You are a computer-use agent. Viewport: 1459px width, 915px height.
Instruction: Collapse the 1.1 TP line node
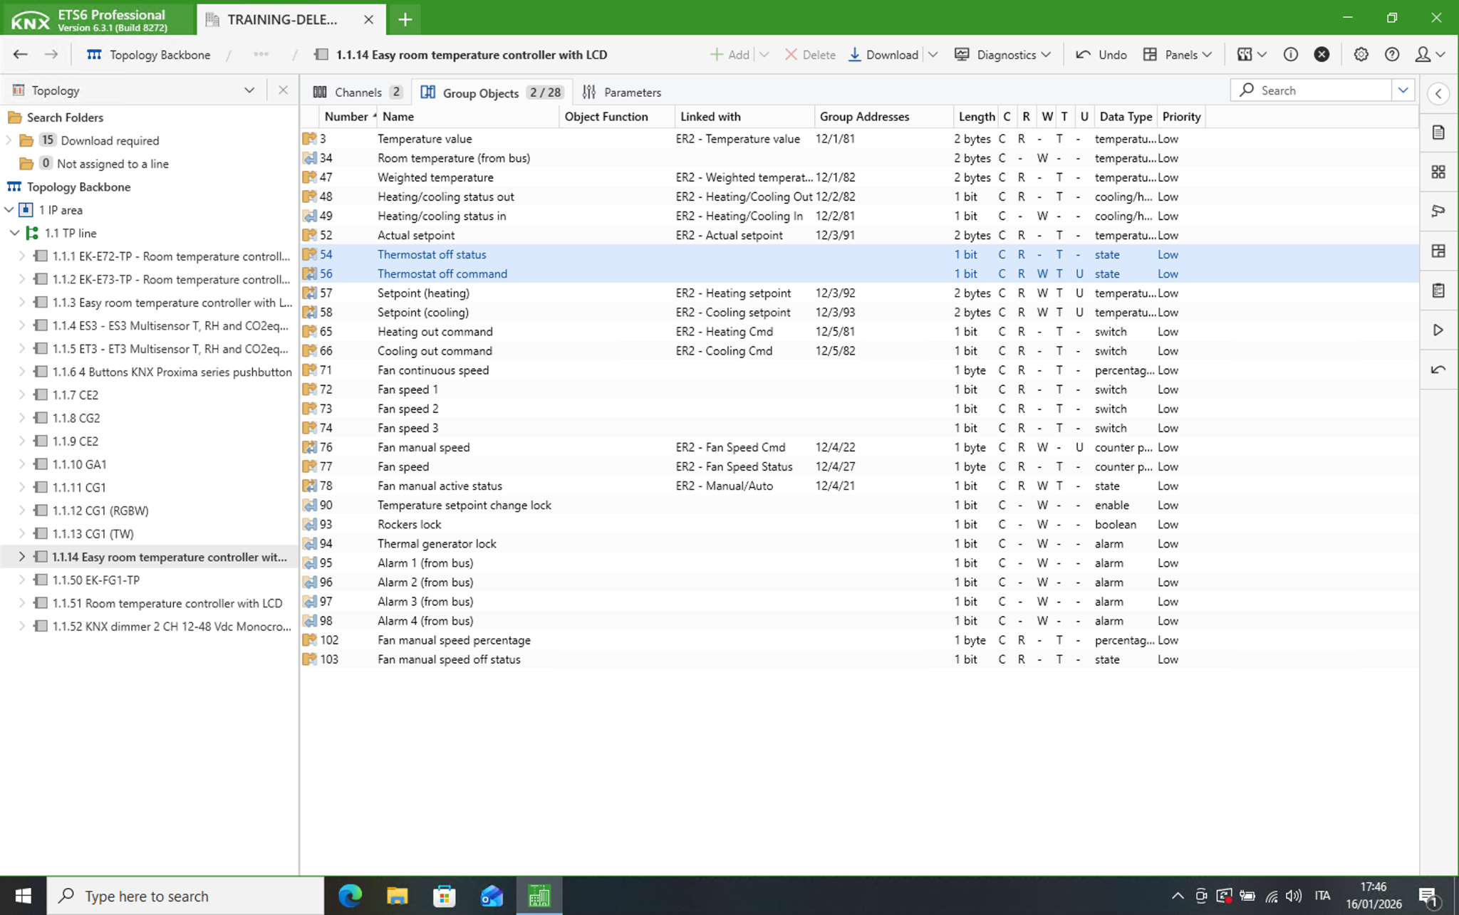click(x=14, y=233)
